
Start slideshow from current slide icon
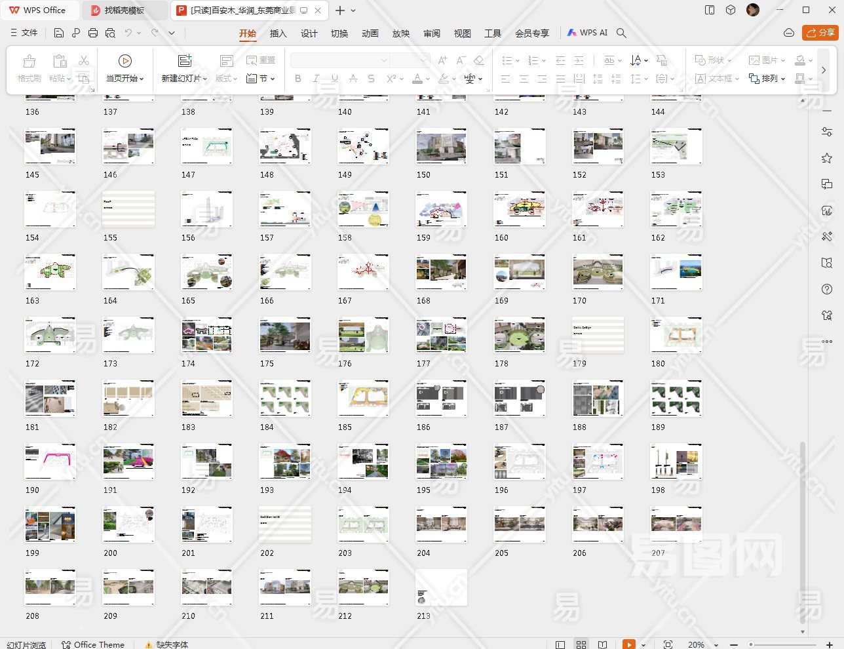pyautogui.click(x=125, y=61)
